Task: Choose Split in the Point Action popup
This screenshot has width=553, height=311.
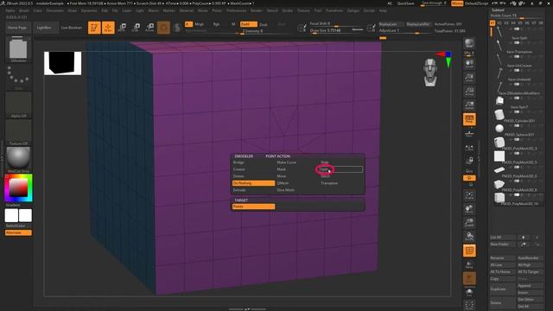Action: tap(341, 169)
